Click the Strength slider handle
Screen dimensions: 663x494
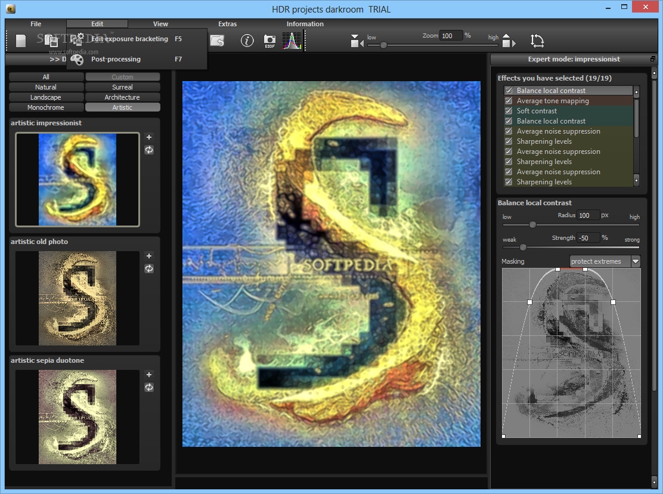coord(523,248)
